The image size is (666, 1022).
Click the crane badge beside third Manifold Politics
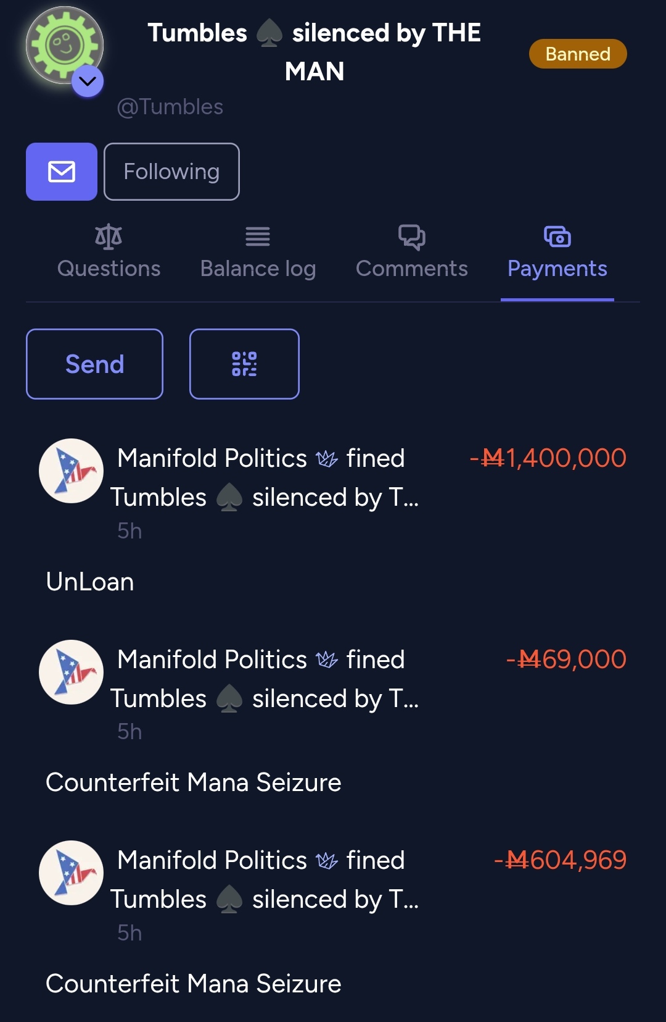click(327, 861)
